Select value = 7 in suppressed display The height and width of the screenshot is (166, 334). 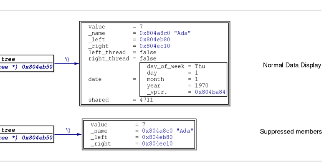click(118, 124)
